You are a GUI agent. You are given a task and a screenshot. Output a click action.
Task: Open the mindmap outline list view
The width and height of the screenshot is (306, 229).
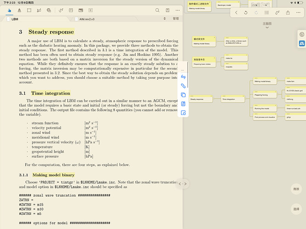267,13
